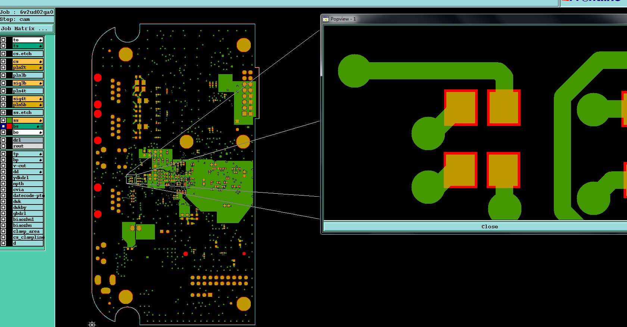Screen dimensions: 627x327
Task: Select the gbdrl layer name
Action: click(x=28, y=213)
